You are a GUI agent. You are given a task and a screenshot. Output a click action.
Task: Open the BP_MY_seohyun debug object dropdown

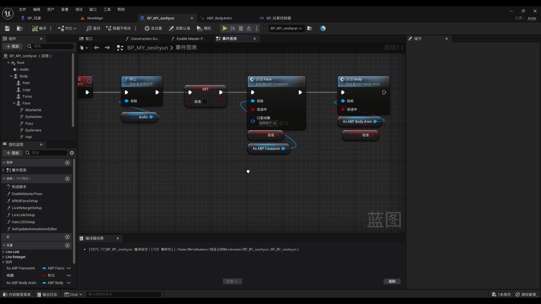[x=286, y=28]
